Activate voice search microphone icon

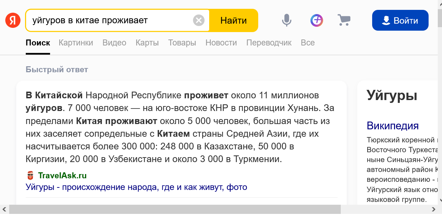tap(286, 20)
